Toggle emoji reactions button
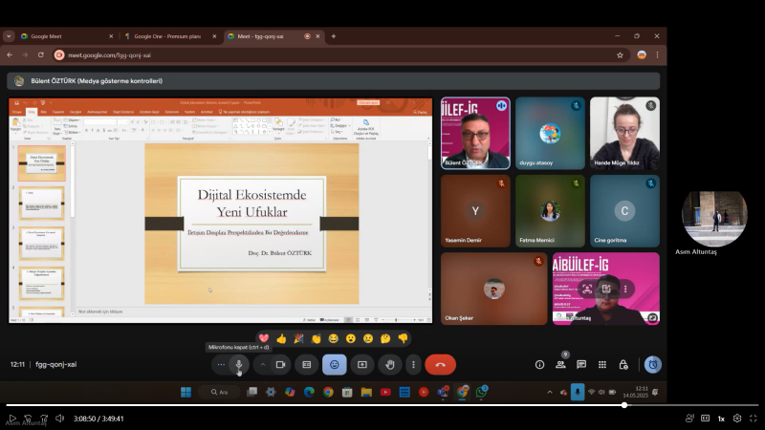Viewport: 765px width, 430px height. coord(334,365)
